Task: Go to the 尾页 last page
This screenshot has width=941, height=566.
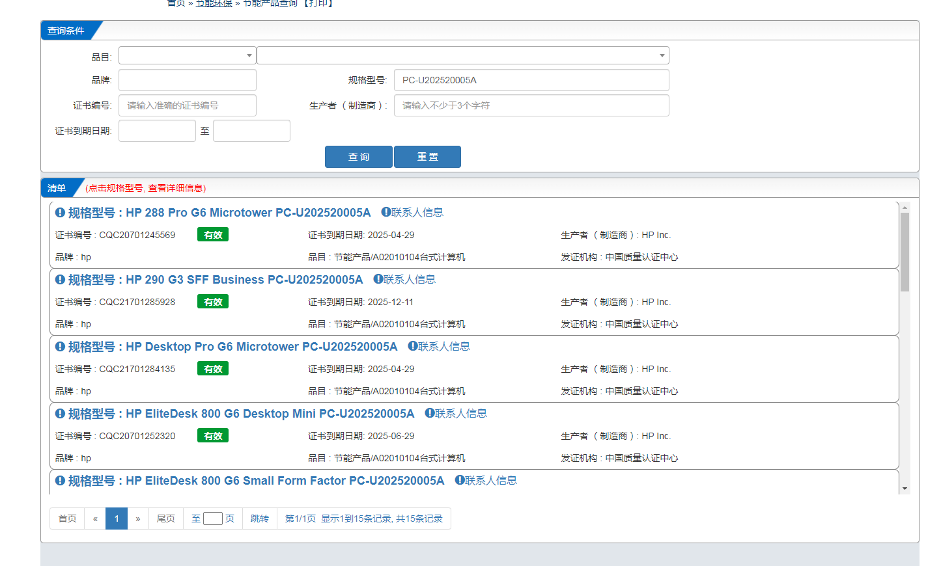Action: pos(165,519)
